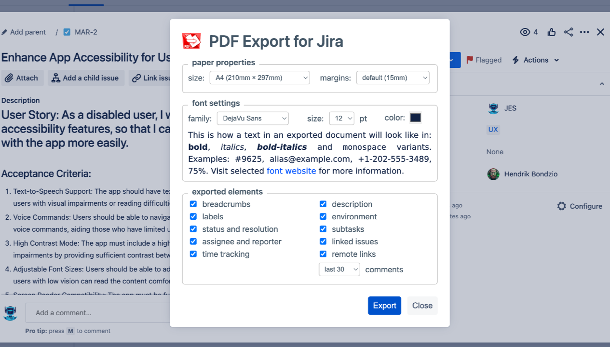Toggle the environment checkbox
610x347 pixels.
[x=323, y=217]
